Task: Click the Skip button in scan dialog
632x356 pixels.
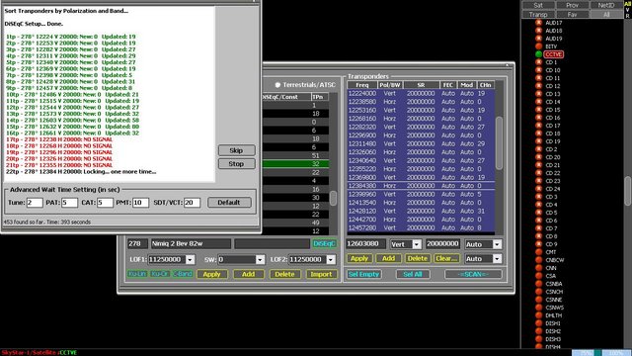Action: 237,150
